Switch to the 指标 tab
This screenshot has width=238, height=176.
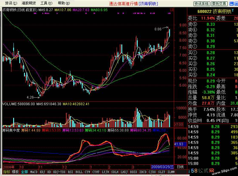tap(6, 172)
